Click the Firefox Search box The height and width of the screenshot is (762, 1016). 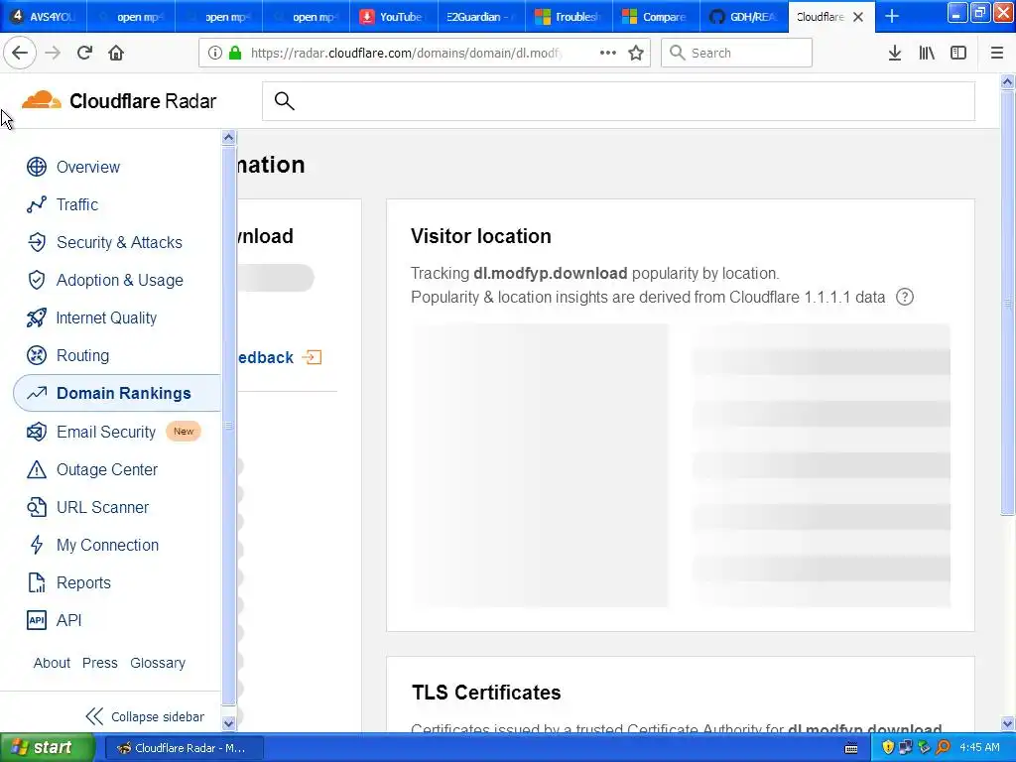tap(736, 53)
